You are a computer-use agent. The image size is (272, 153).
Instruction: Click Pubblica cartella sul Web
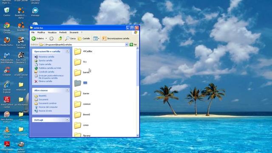(50, 68)
